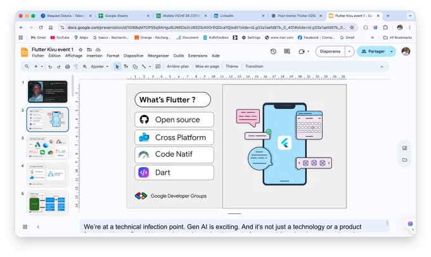Check the cloud document status icon
431x257 pixels.
pyautogui.click(x=98, y=50)
